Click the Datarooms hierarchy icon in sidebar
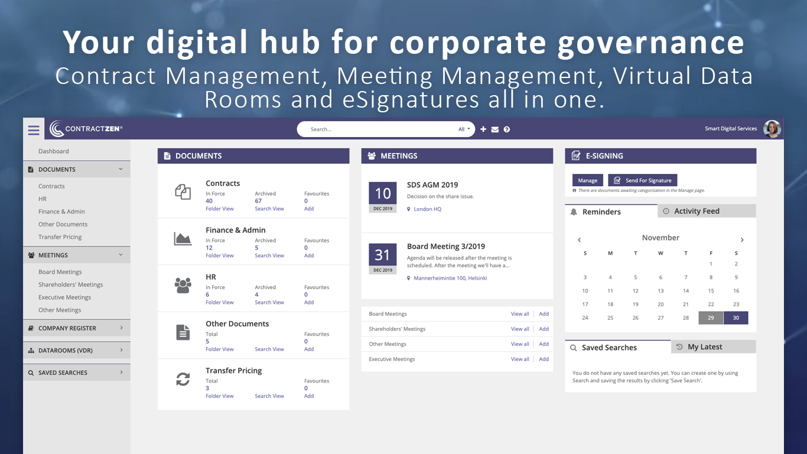Image resolution: width=807 pixels, height=454 pixels. tap(31, 351)
